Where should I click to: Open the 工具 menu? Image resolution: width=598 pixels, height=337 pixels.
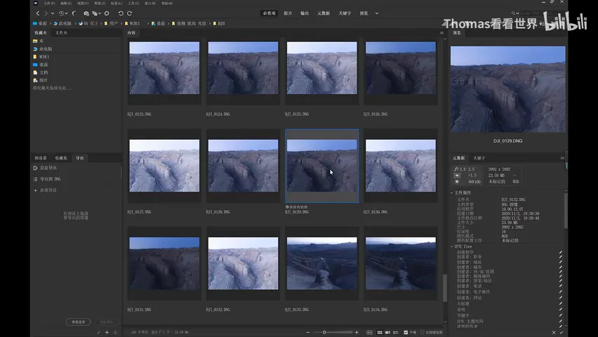click(x=133, y=3)
